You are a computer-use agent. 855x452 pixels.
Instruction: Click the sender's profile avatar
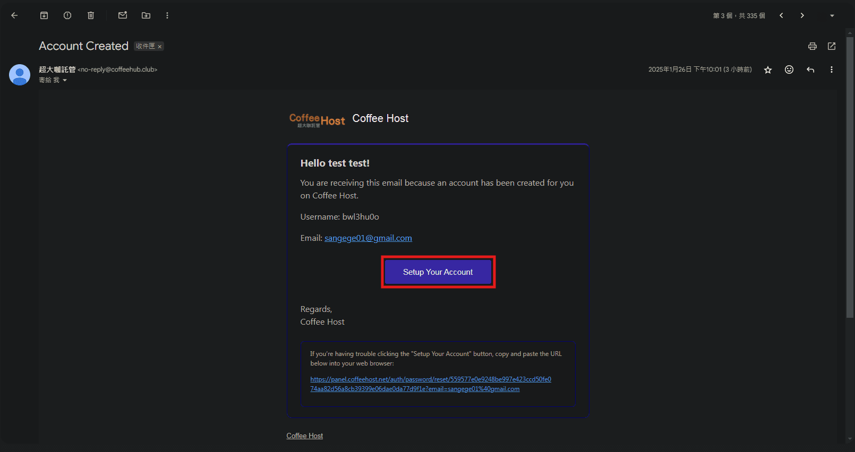pos(20,75)
